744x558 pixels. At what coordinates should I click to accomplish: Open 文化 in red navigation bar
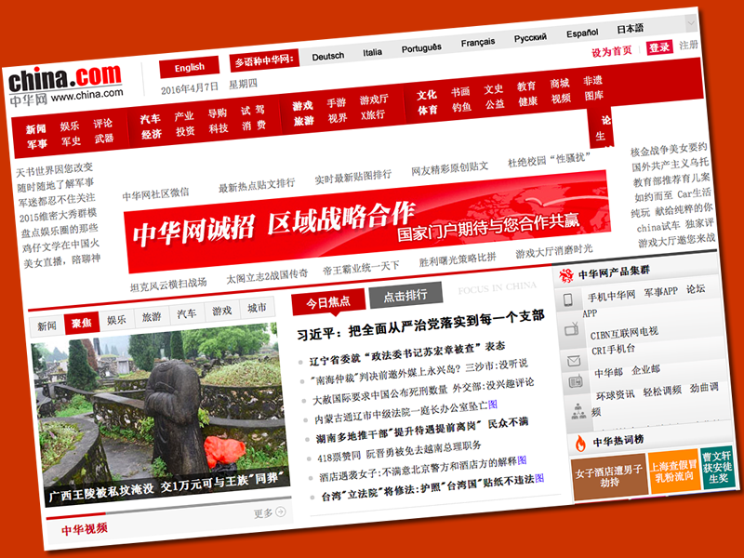coord(427,95)
